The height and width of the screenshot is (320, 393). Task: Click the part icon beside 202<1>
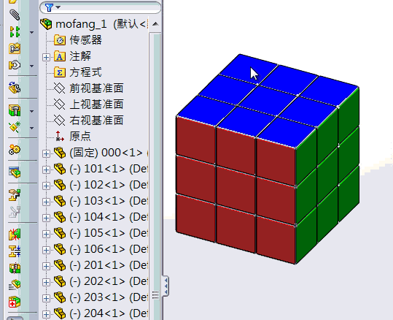[60, 281]
